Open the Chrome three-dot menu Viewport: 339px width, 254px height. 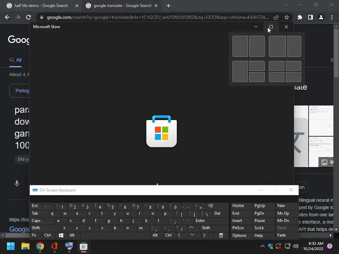[332, 17]
